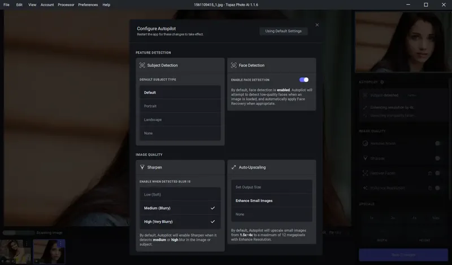Select 2x upscale factor
The width and height of the screenshot is (452, 265).
[393, 218]
